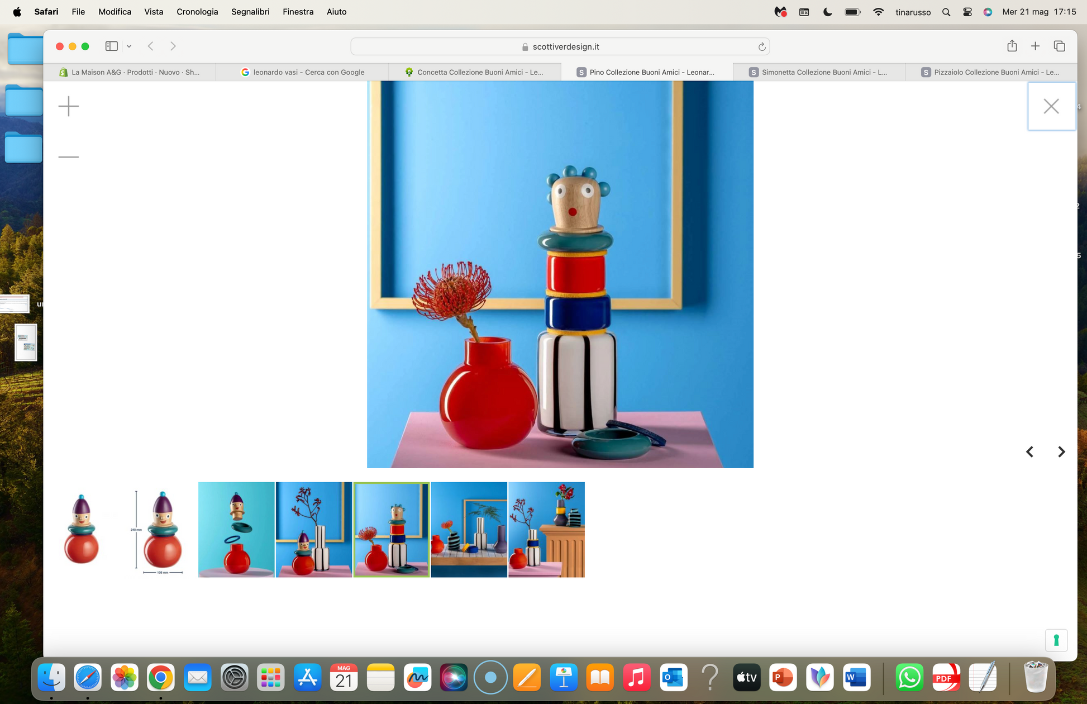Click the green accessibility button

(x=1056, y=640)
